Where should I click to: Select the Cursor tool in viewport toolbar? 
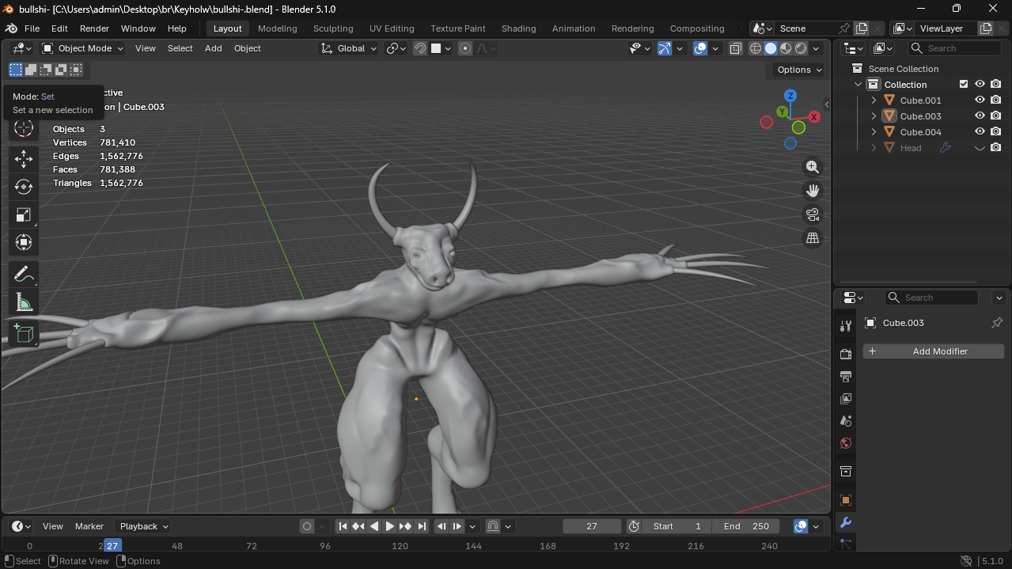pyautogui.click(x=24, y=127)
